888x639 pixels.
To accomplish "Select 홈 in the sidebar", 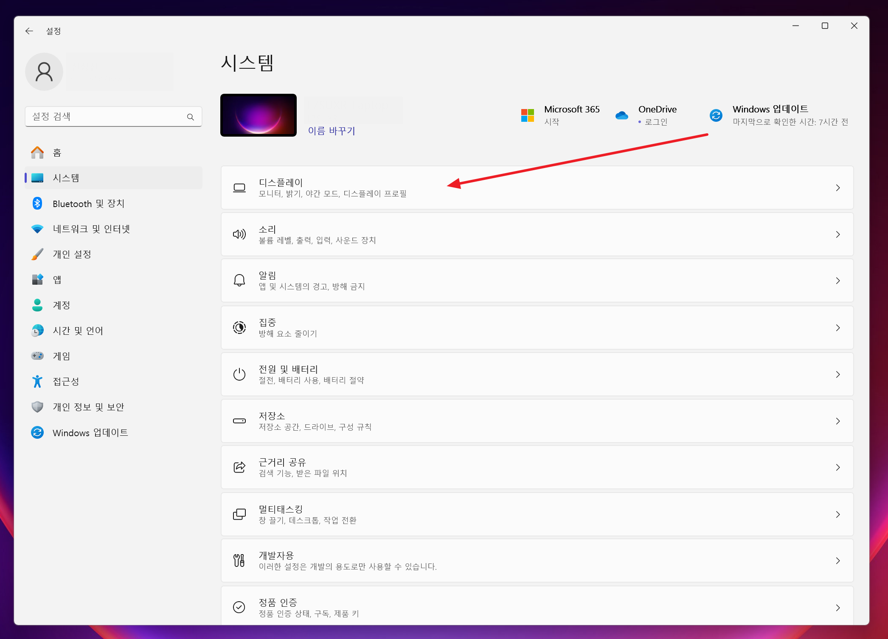I will [57, 153].
